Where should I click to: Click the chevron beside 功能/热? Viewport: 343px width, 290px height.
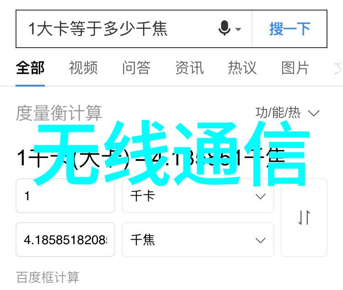tap(314, 113)
